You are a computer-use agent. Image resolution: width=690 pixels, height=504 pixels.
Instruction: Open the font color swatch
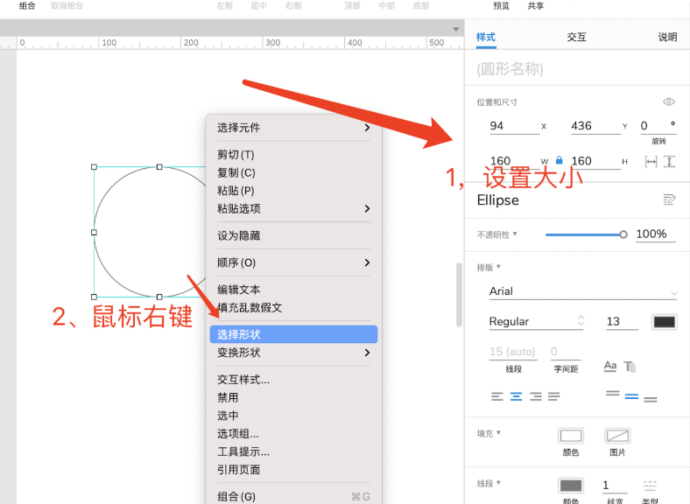coord(664,322)
